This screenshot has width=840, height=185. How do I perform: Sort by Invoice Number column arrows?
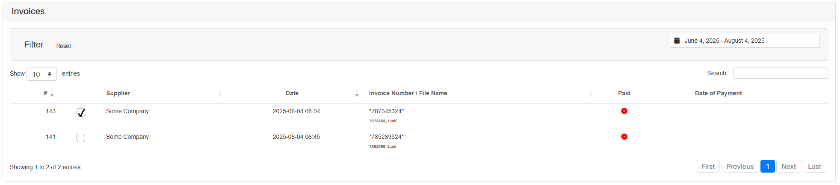[x=590, y=94]
